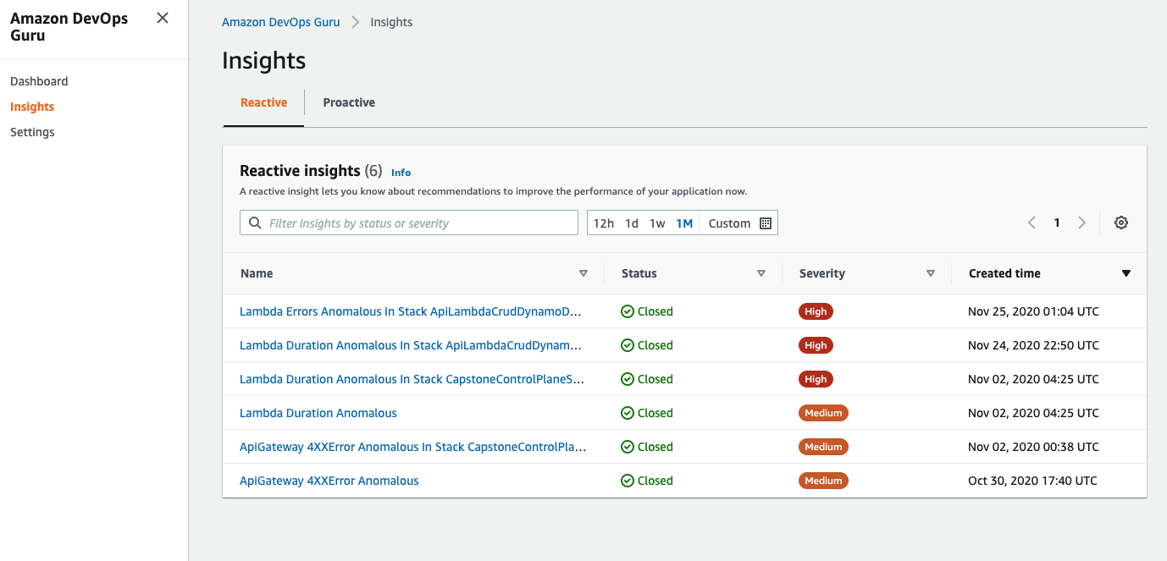
Task: Open Lambda Duration Anomalous ApiLambdaCrudDynam insight
Action: [411, 345]
